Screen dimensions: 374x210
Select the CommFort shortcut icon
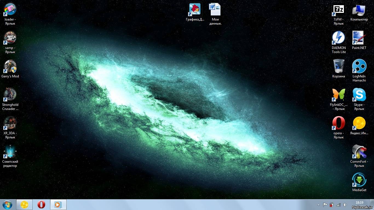(359, 151)
